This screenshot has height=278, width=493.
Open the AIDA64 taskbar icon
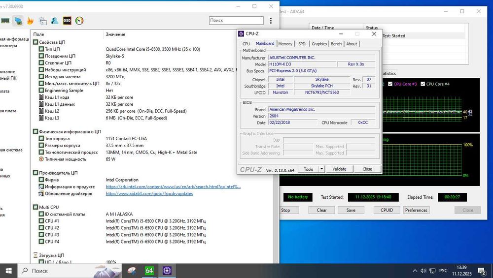[x=149, y=271]
